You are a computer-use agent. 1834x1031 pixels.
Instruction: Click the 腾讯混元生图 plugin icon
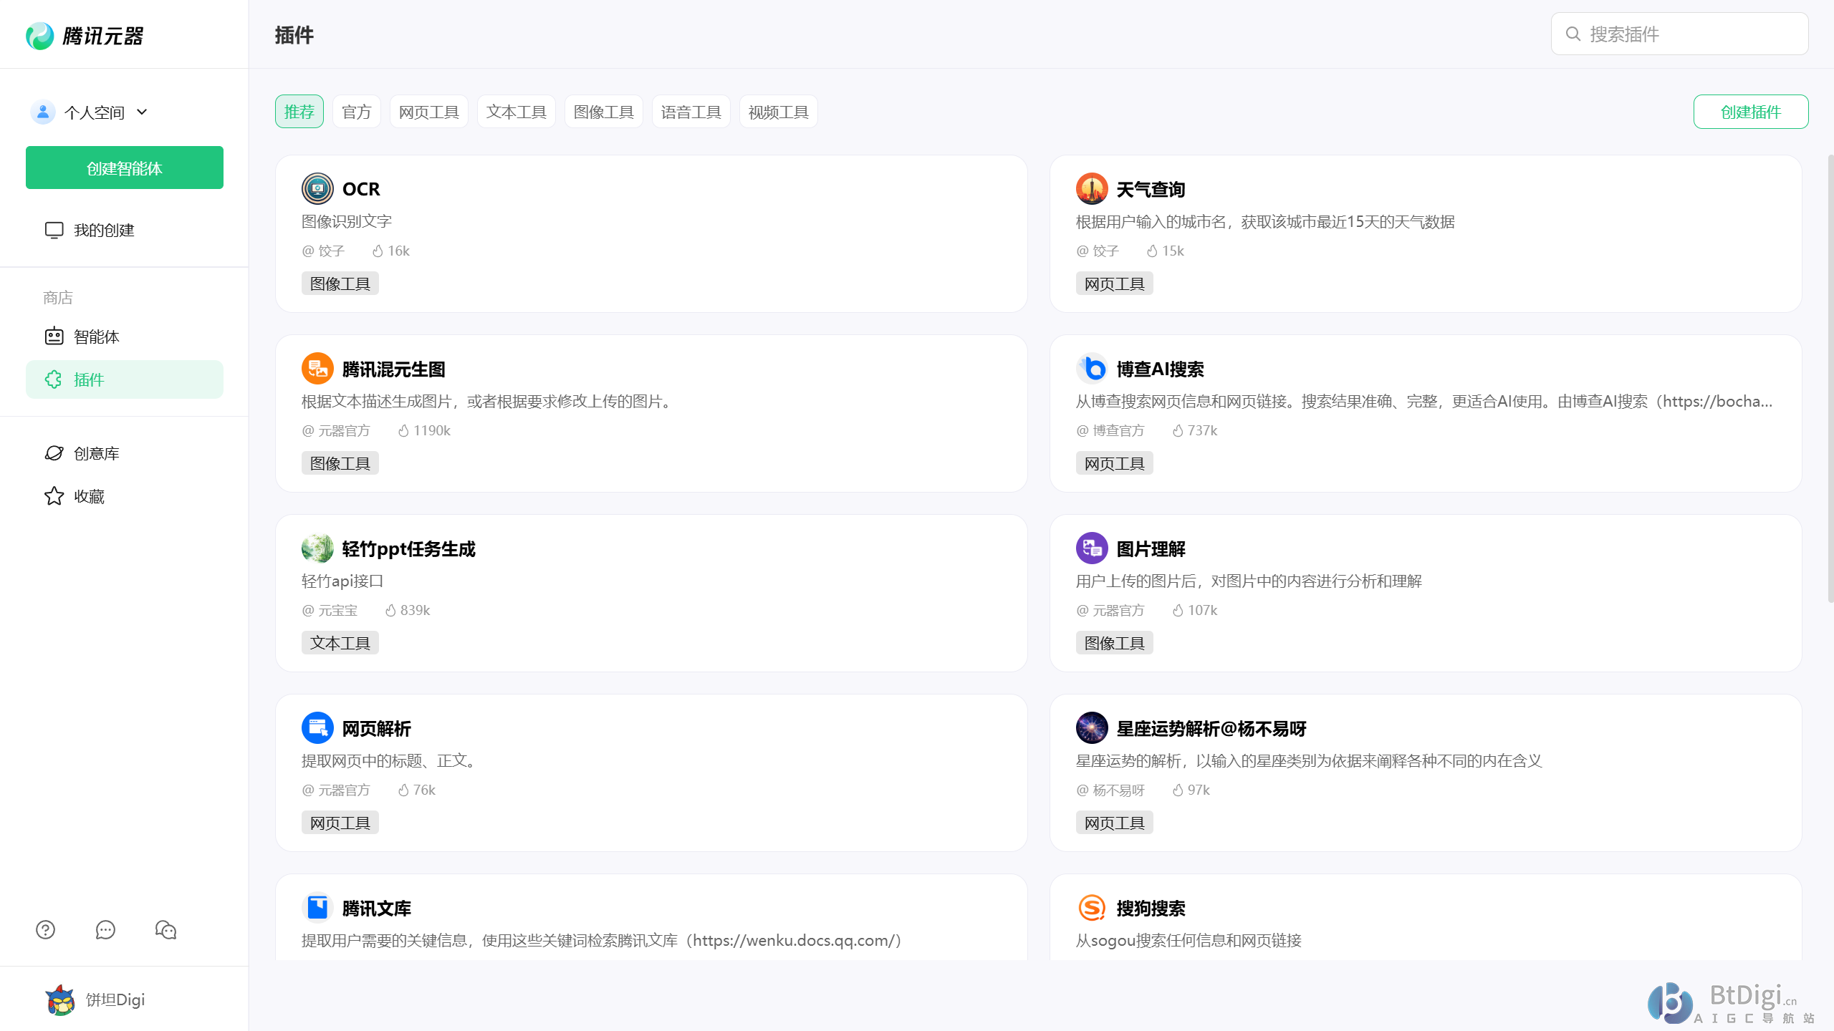pos(317,369)
